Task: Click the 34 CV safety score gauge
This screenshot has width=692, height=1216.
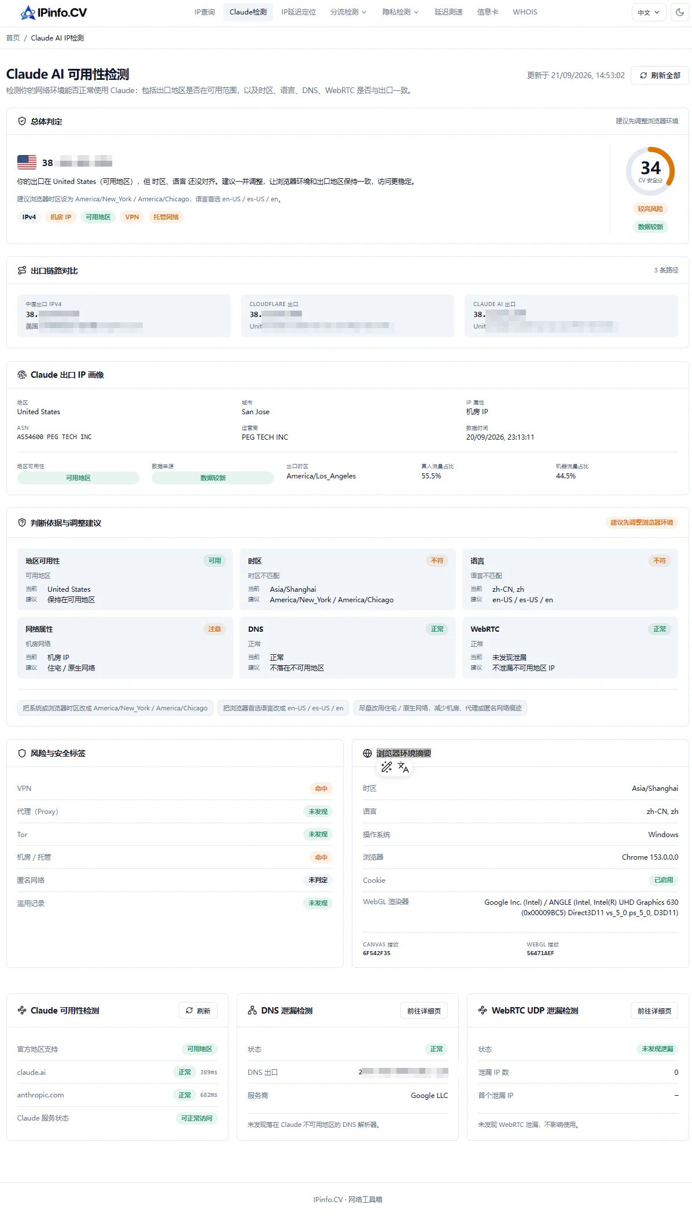Action: click(650, 171)
